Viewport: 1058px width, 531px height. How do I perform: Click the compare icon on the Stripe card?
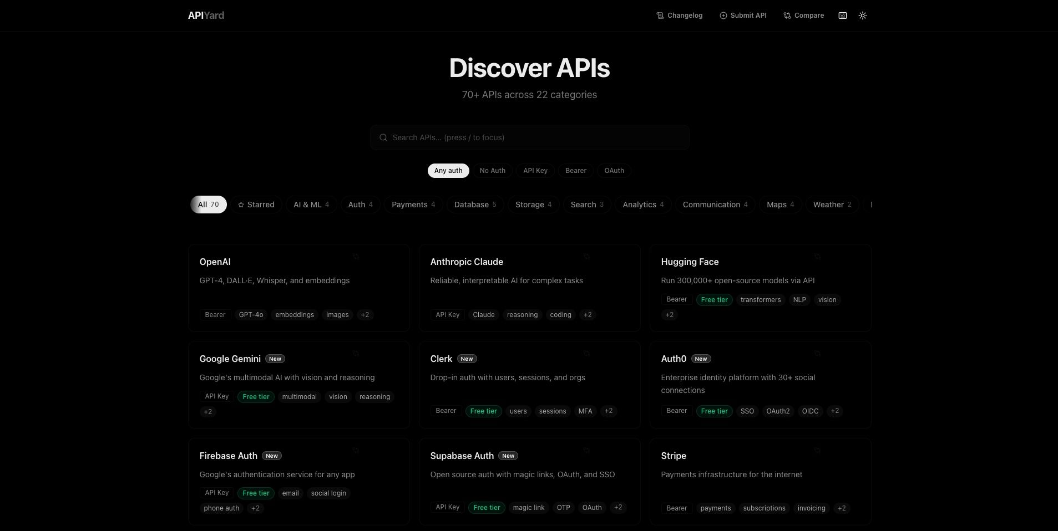click(x=818, y=451)
